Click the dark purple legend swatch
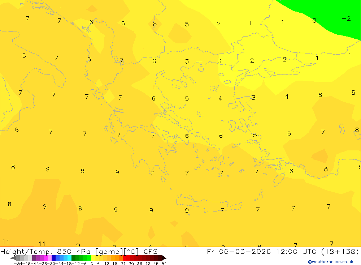Viewport: 361px width, 265px height. click(34, 258)
